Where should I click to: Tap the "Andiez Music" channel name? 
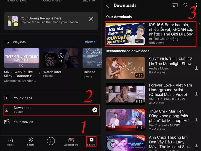[159, 68]
